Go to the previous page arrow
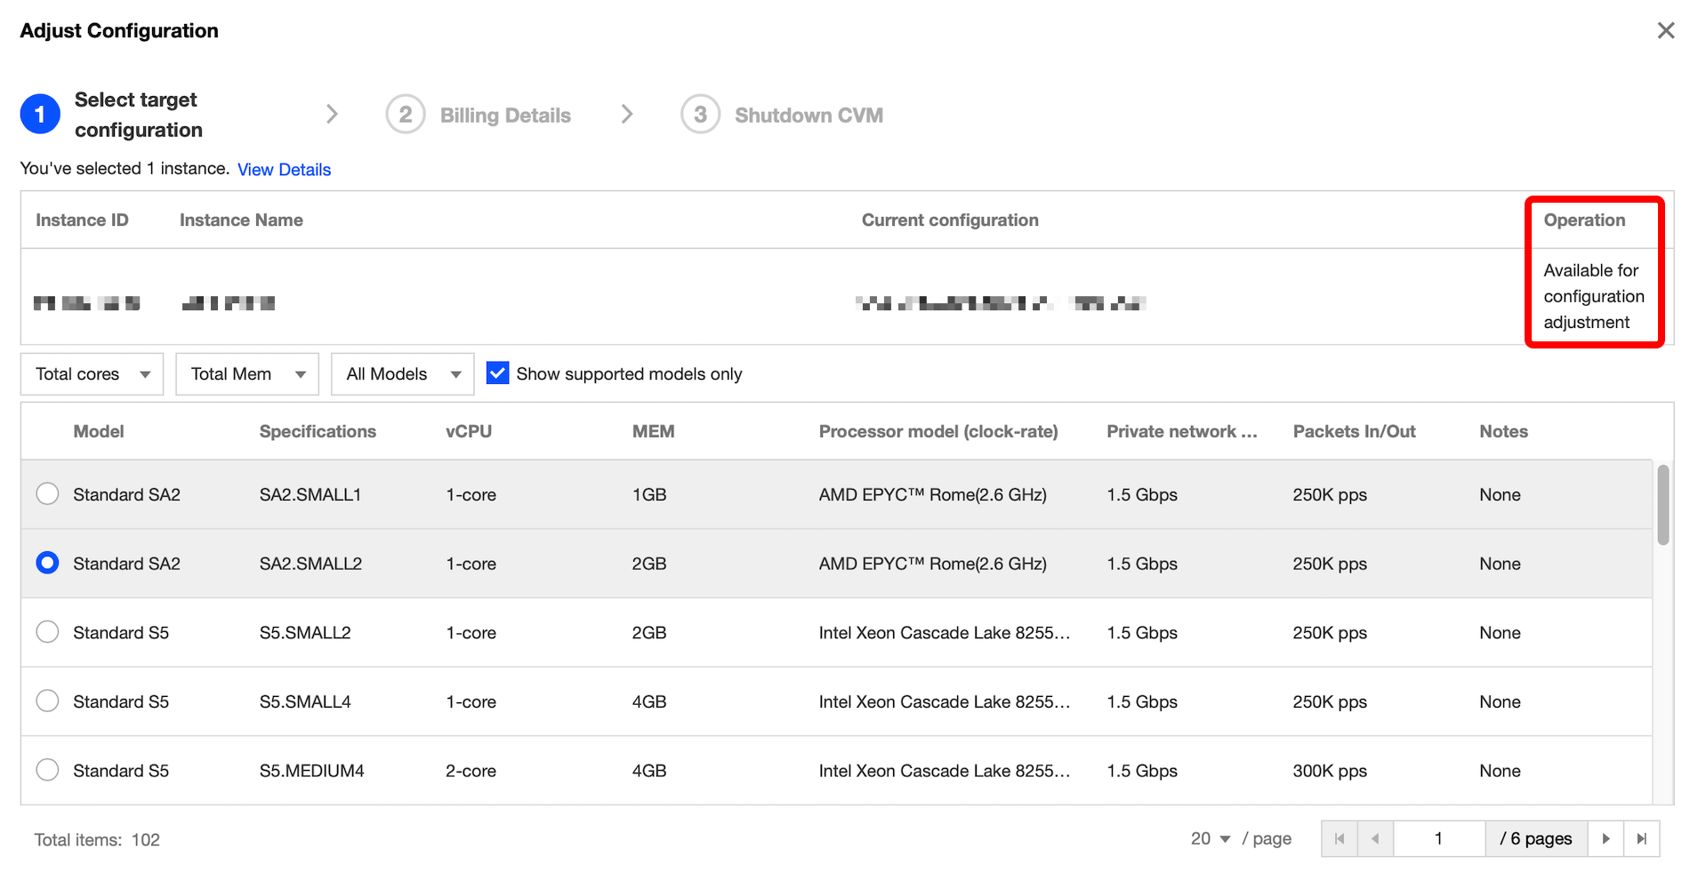The image size is (1690, 873). tap(1375, 838)
